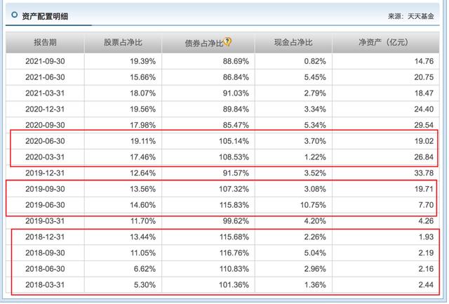Click the 19.39% stock ratio value

[x=143, y=61]
